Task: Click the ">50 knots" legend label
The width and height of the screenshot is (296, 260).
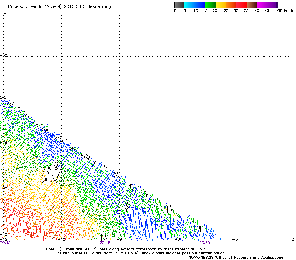Action: [284, 11]
